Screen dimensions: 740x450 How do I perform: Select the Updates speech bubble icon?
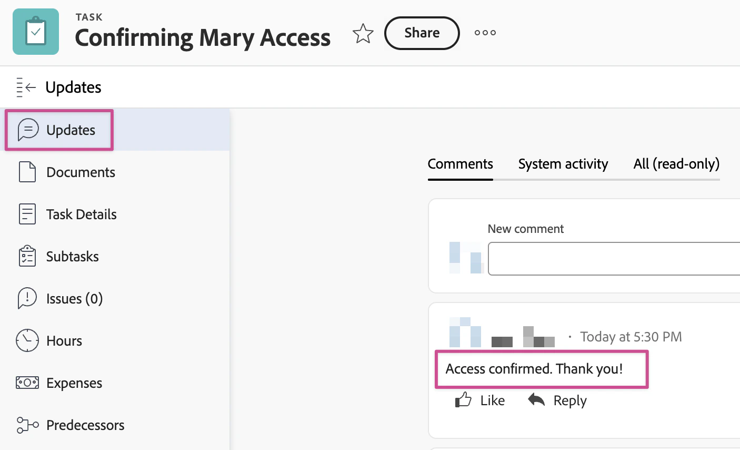(27, 130)
